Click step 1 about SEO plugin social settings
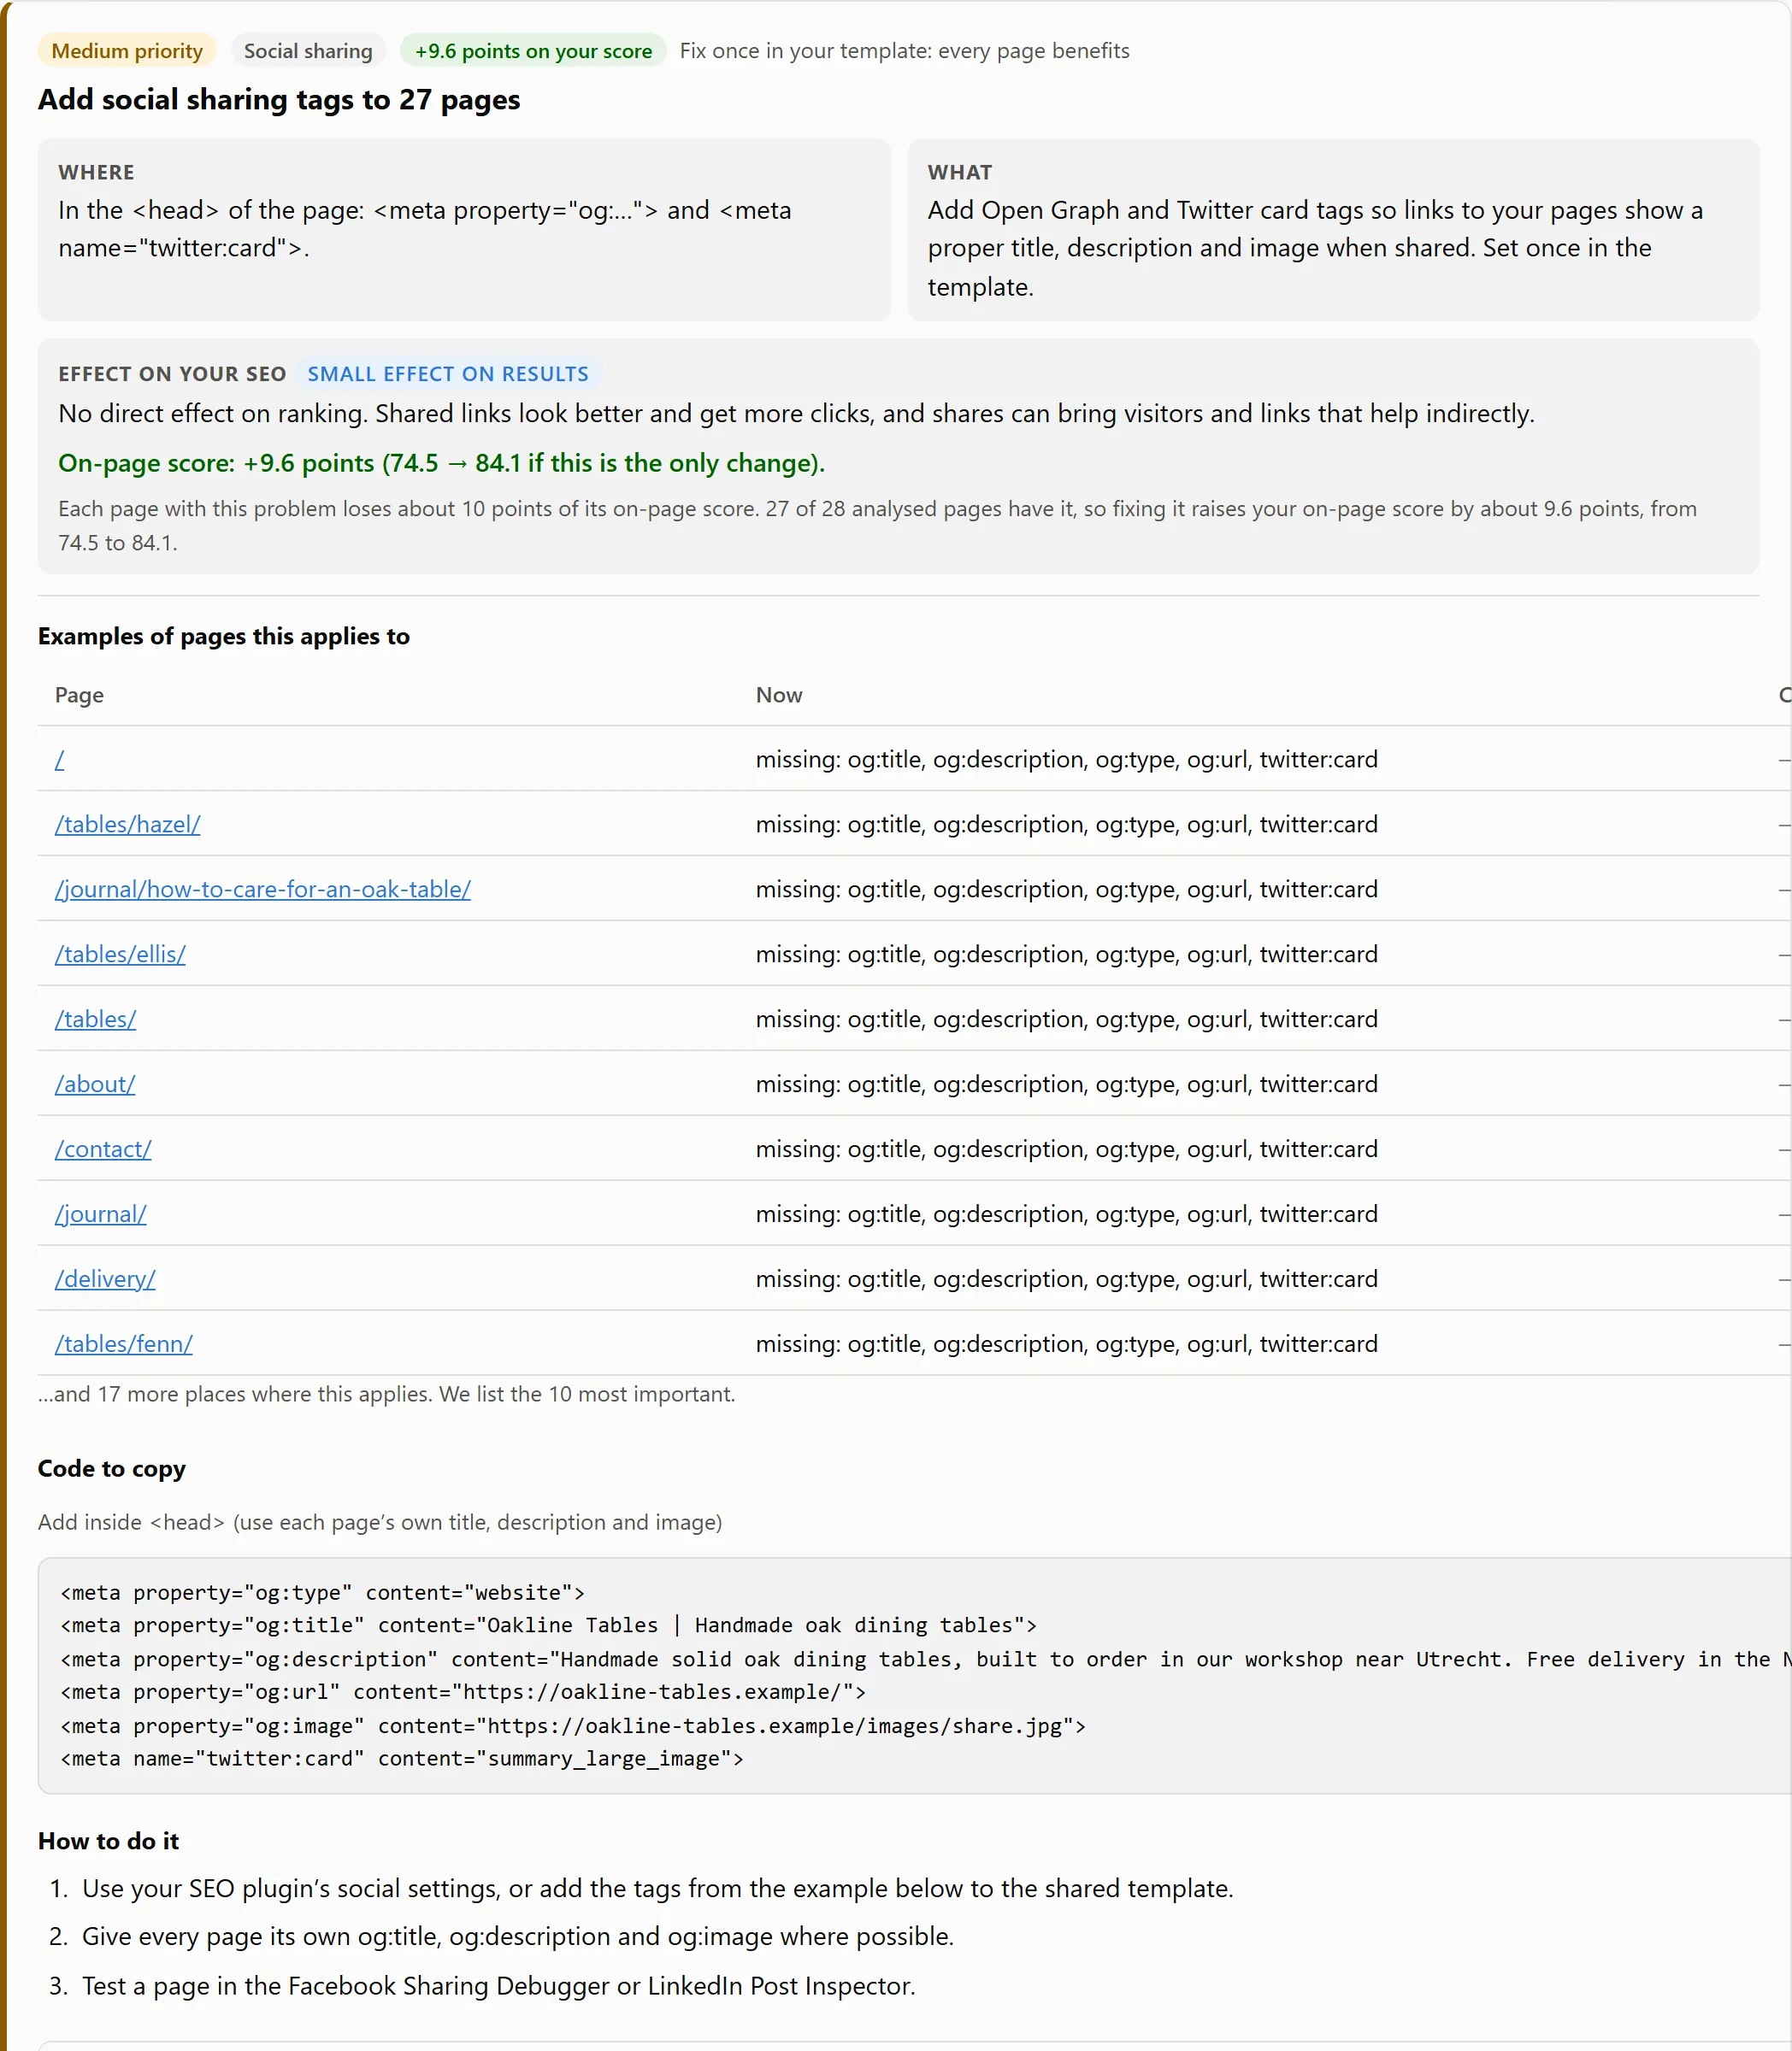1792x2051 pixels. click(x=657, y=1889)
